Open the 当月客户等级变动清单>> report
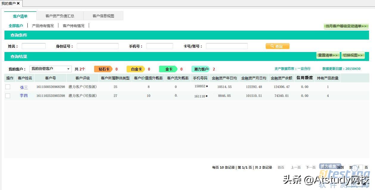375x190 pixels. click(346, 26)
